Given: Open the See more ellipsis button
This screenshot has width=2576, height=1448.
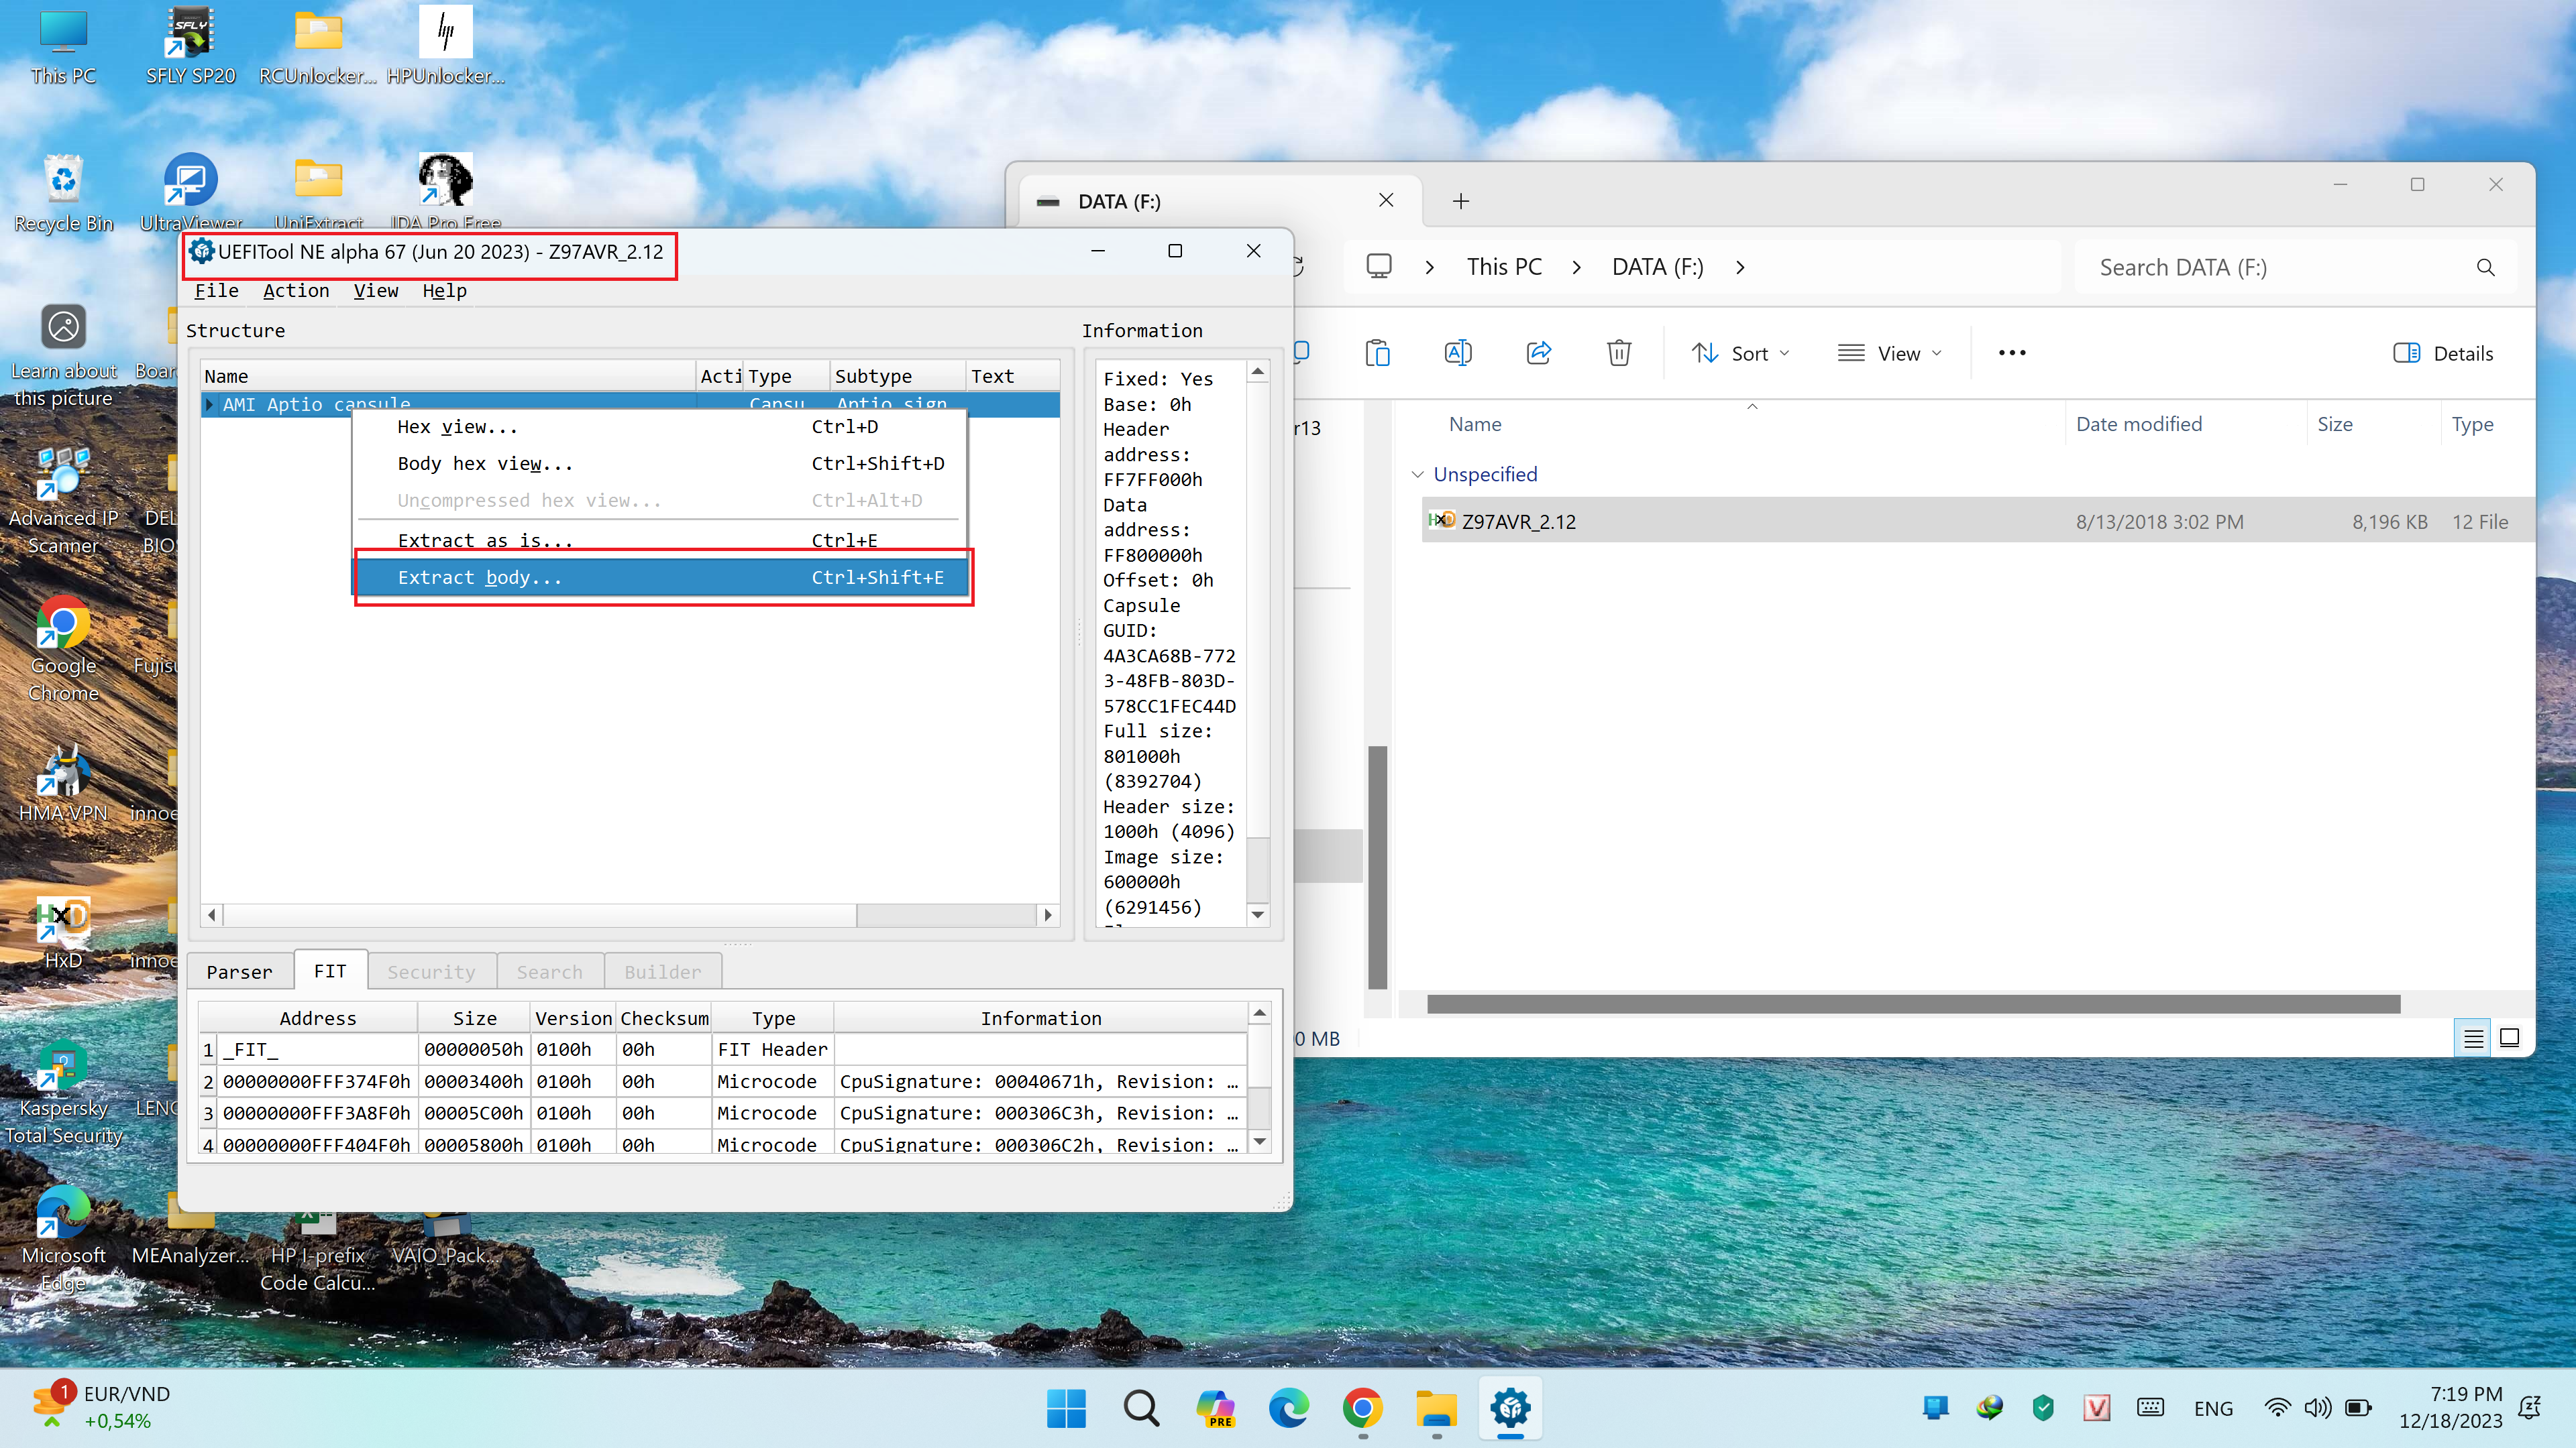Looking at the screenshot, I should click(x=2011, y=353).
